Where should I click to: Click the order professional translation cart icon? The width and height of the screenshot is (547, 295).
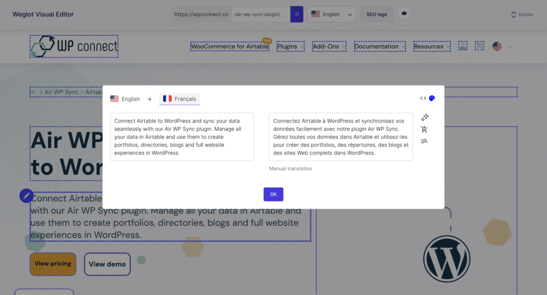click(x=424, y=129)
